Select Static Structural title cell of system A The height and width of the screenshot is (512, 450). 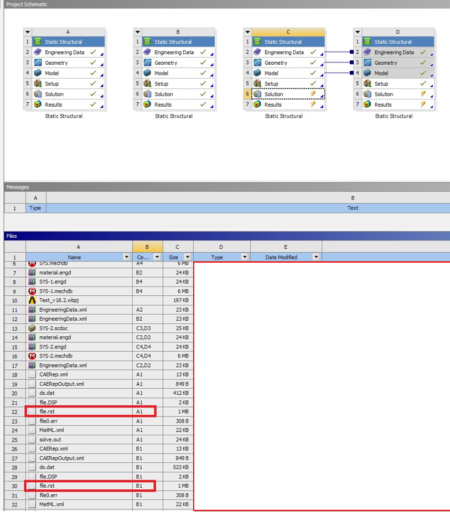[68, 42]
